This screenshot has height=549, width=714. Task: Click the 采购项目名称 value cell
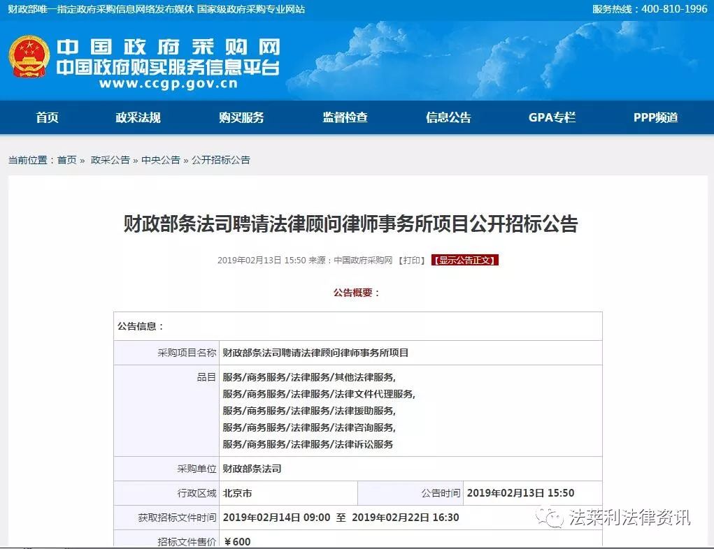(410, 353)
